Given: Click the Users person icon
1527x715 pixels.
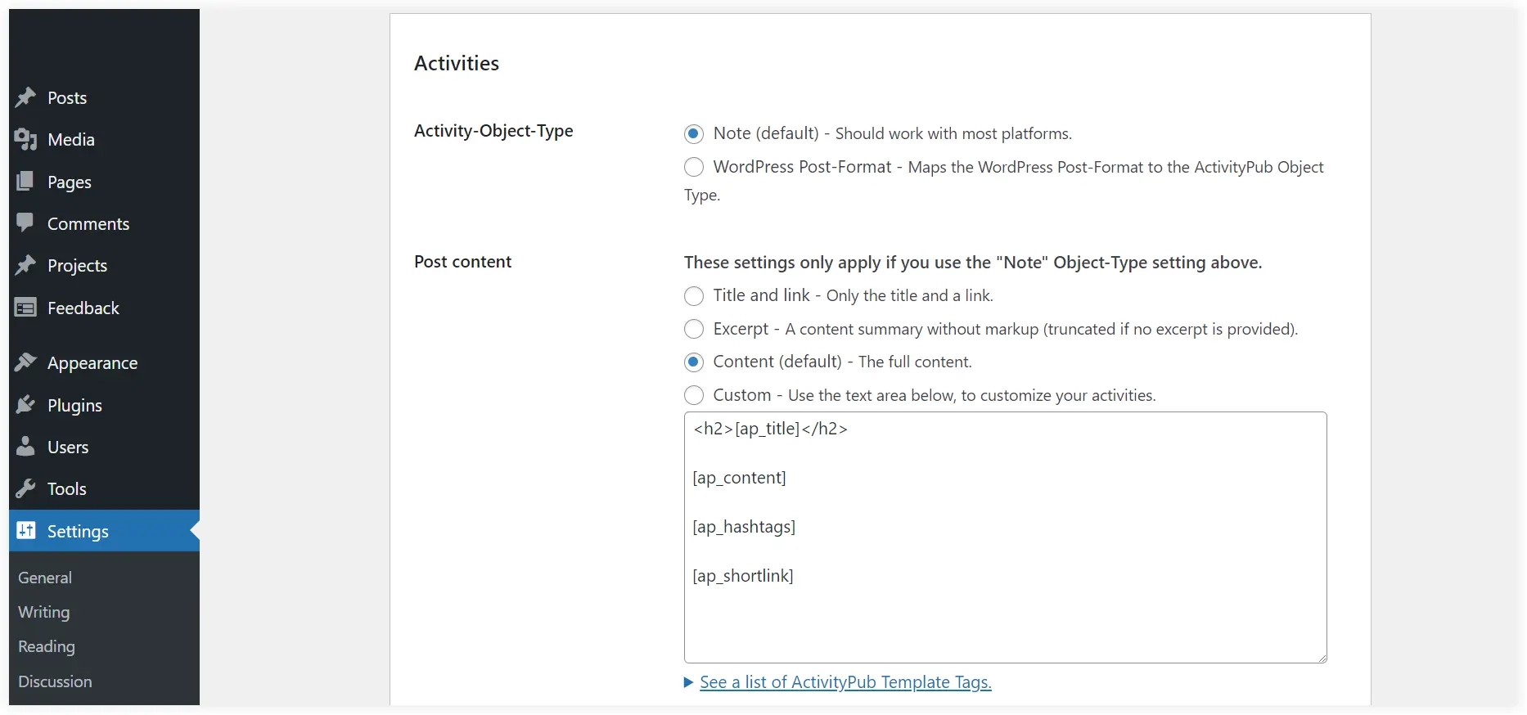Looking at the screenshot, I should click(x=25, y=447).
